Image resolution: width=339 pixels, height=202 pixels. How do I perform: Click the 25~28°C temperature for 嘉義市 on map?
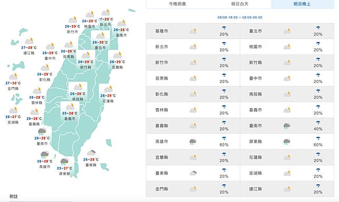(70, 113)
